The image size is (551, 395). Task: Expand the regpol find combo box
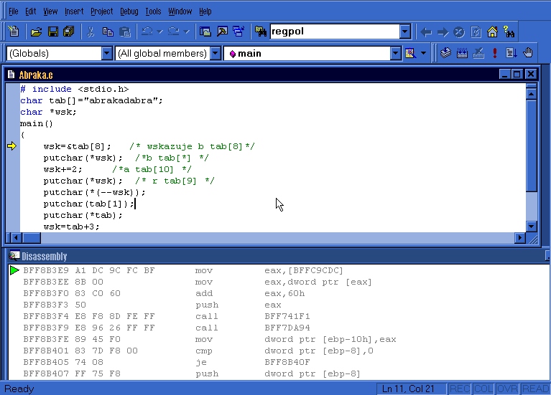tap(405, 32)
